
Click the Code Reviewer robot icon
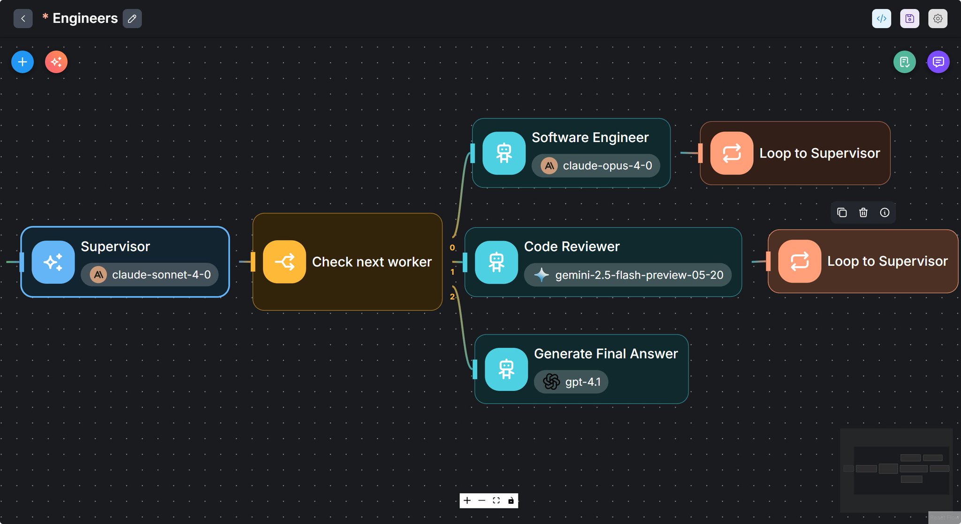point(496,262)
